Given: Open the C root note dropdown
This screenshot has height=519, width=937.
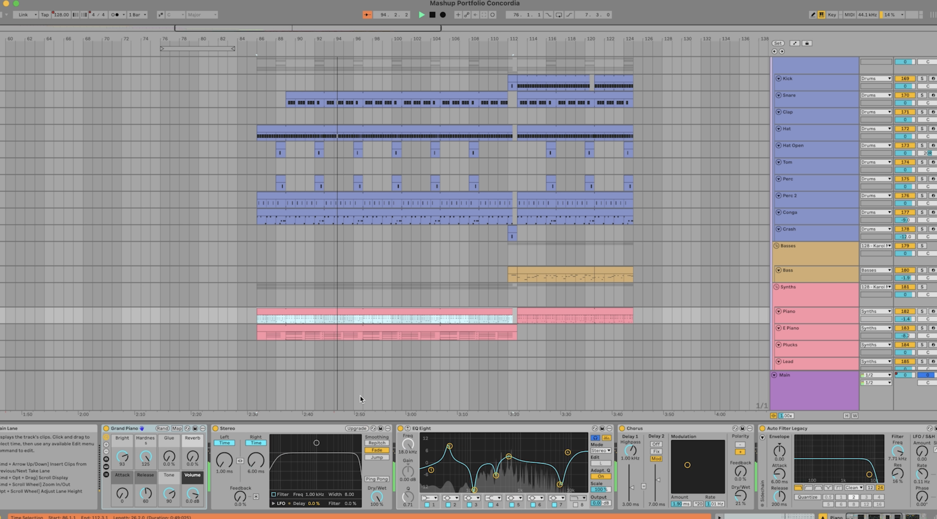Looking at the screenshot, I should (x=175, y=14).
